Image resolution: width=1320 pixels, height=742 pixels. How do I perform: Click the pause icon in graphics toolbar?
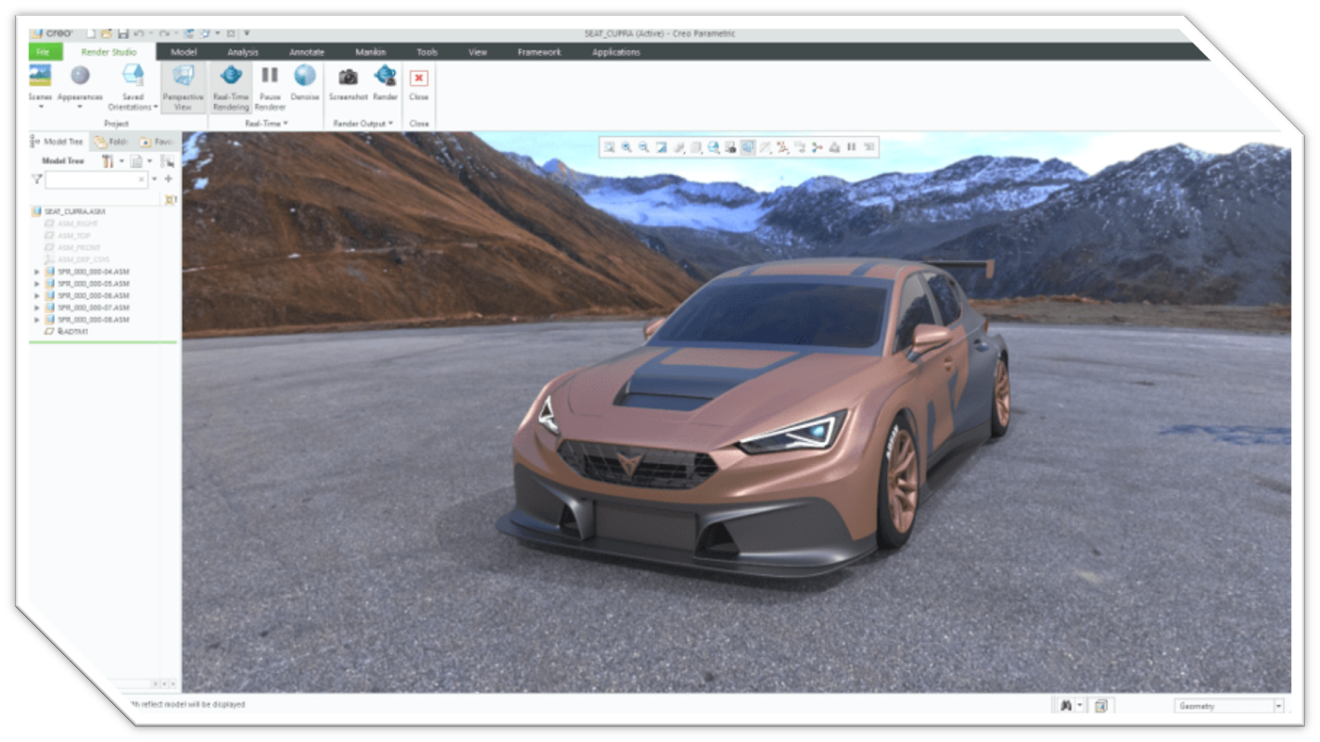(x=852, y=146)
